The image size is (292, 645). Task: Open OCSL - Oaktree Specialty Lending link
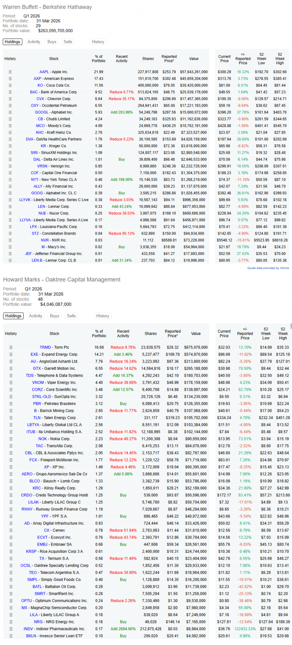coord(54,566)
